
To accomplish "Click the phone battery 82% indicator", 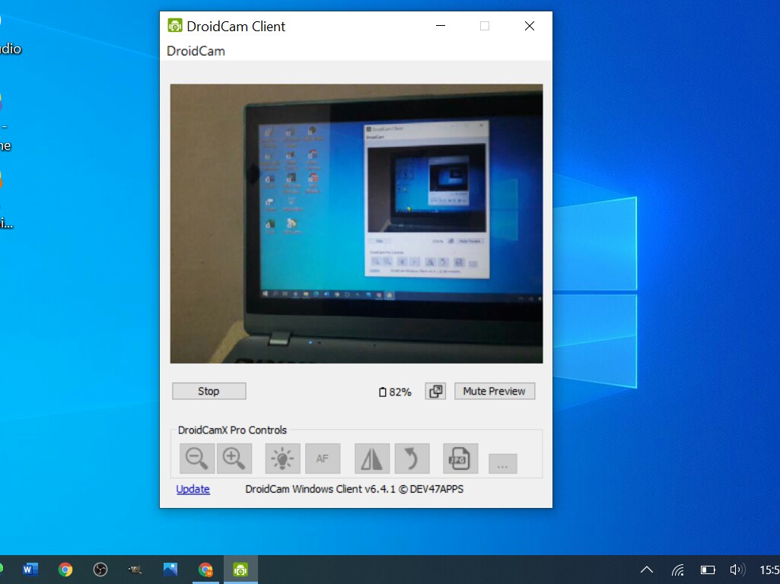I will [x=395, y=392].
